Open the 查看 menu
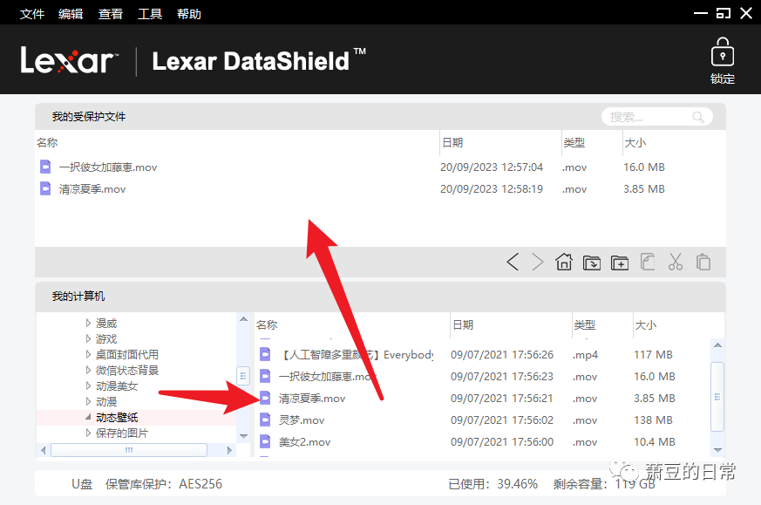 pyautogui.click(x=111, y=14)
